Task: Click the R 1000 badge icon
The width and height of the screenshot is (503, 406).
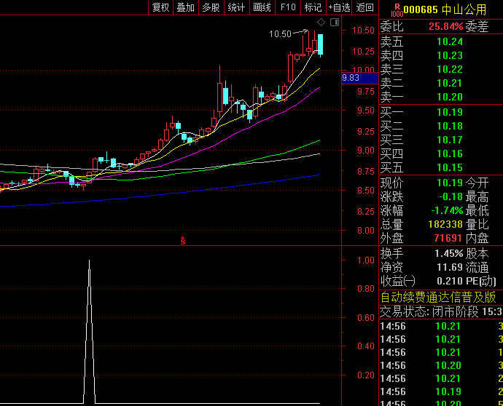Action: coord(397,10)
